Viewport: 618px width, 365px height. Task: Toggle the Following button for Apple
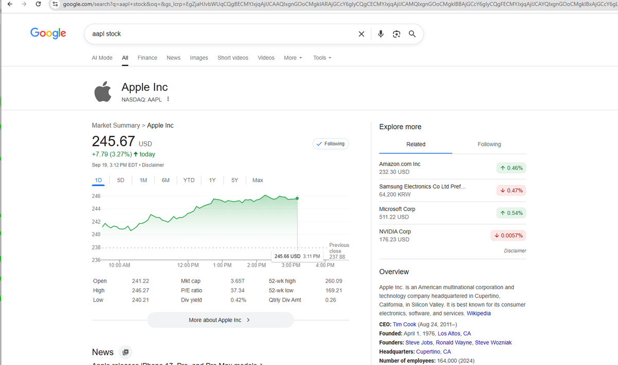(331, 144)
